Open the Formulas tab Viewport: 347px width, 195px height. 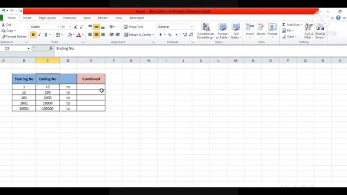pyautogui.click(x=69, y=18)
